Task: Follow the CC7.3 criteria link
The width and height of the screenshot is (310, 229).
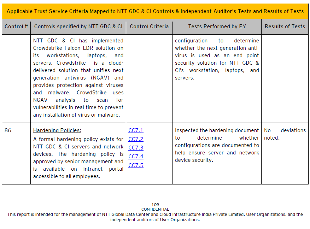Action: coord(136,148)
